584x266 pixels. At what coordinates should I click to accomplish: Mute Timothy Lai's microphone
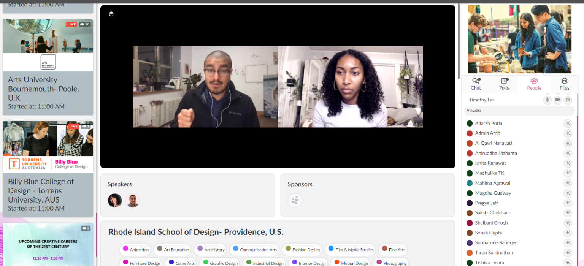[x=547, y=100]
